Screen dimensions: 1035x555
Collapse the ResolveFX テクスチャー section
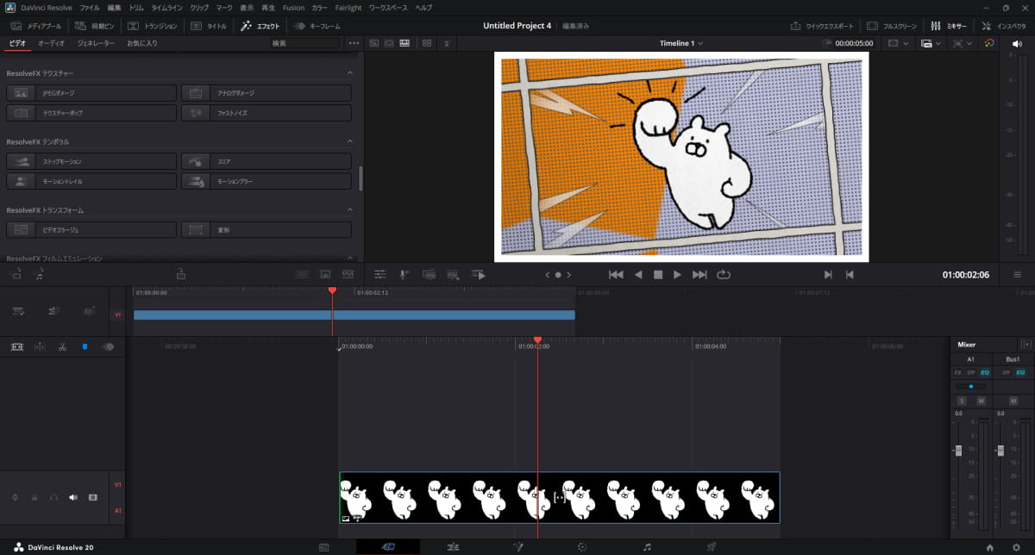tap(350, 73)
